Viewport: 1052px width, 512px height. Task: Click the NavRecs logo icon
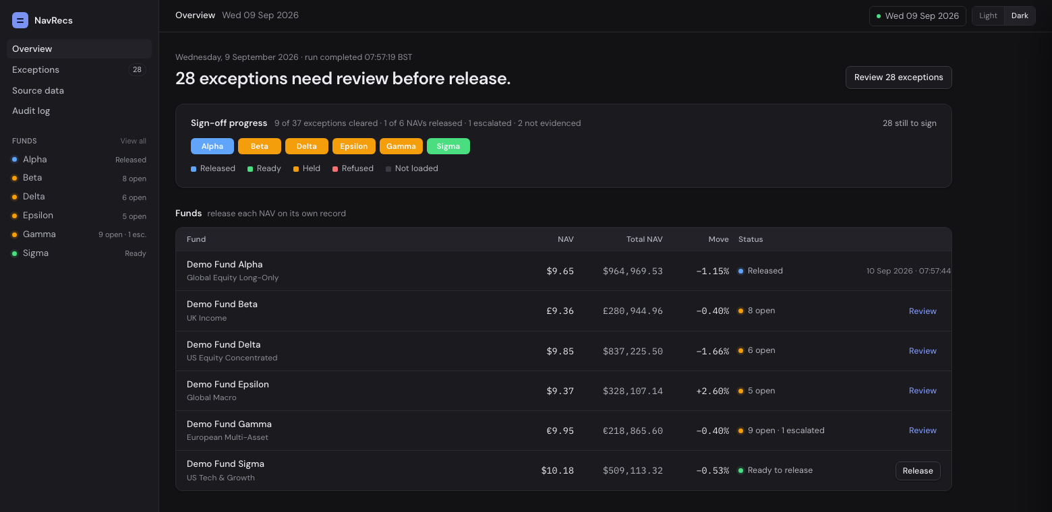pyautogui.click(x=20, y=20)
